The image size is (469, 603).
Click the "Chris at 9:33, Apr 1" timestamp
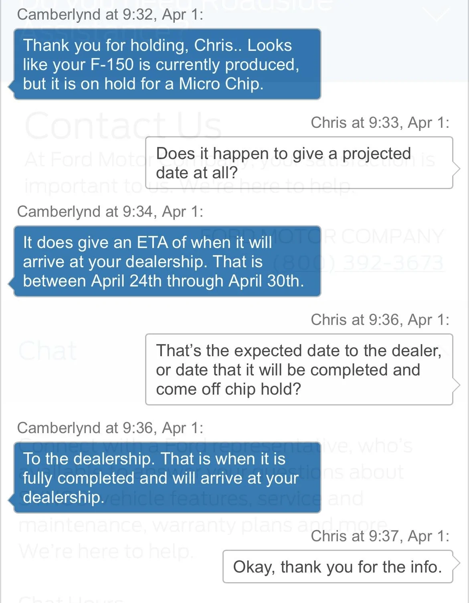coord(380,123)
